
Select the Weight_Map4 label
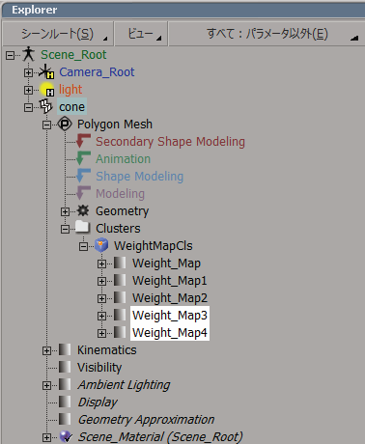click(170, 332)
